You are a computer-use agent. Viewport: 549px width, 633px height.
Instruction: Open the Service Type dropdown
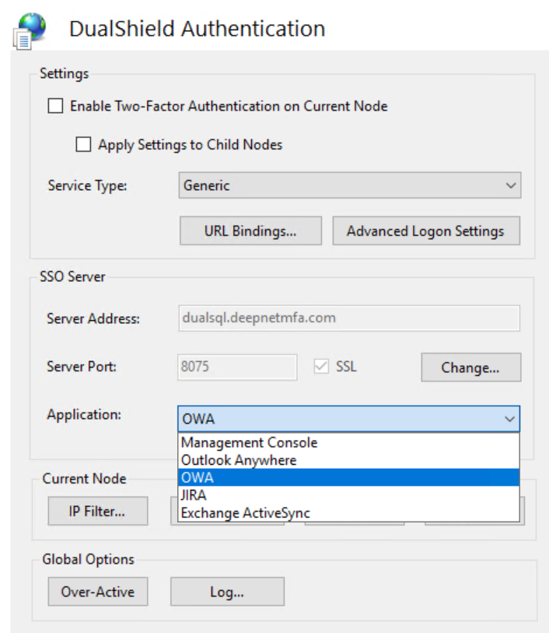click(349, 185)
